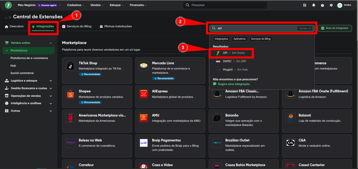
Task: Open the notifications bell
Action: pos(313,5)
